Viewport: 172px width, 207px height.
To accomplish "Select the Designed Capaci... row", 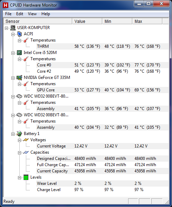I will (102, 159).
